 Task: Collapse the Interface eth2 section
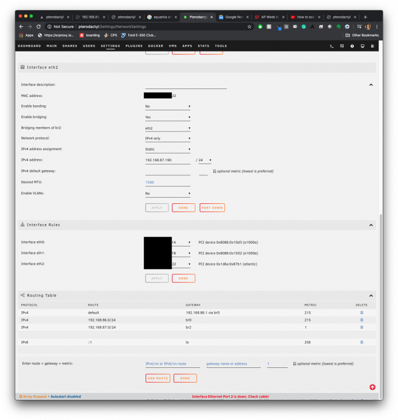[371, 85]
